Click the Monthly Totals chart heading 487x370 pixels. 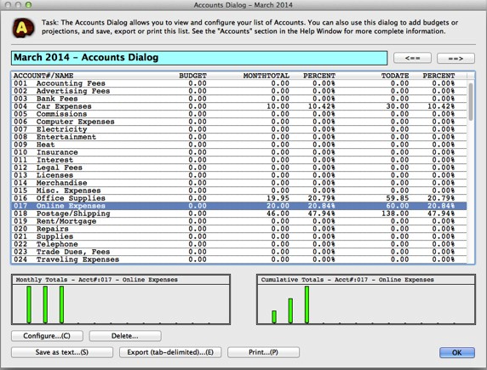[x=96, y=280]
